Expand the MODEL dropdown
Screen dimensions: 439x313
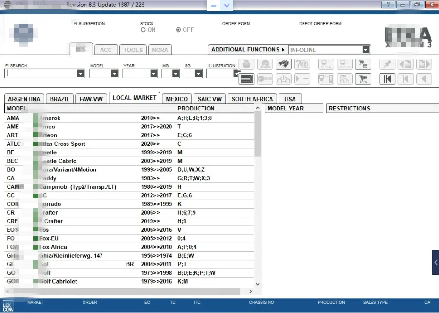click(114, 74)
